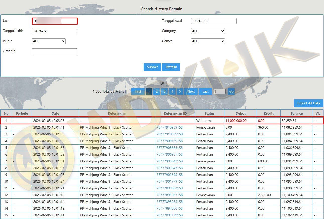
Task: Go to page 2 of results
Action: tap(157, 91)
